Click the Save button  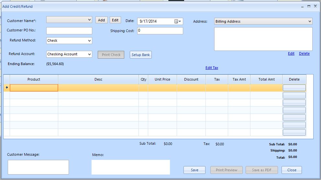point(194,170)
